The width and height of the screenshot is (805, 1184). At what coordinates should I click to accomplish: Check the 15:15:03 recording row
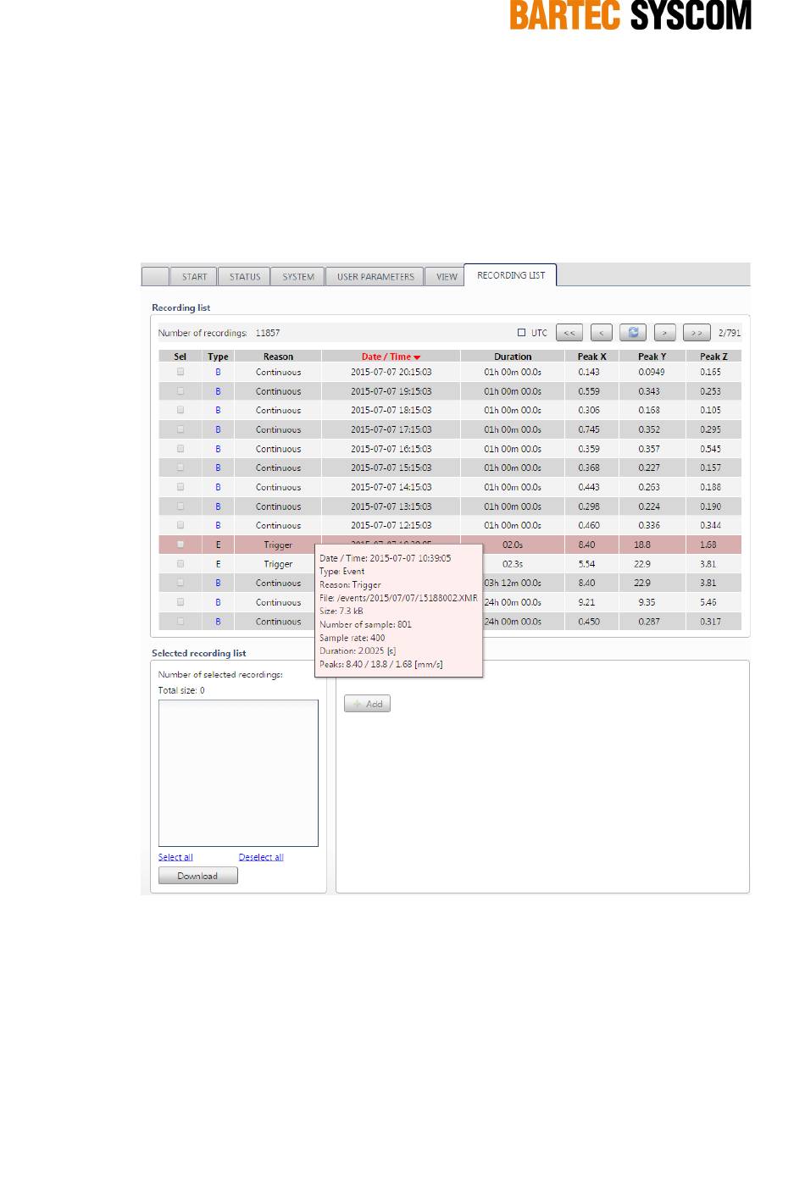(180, 468)
